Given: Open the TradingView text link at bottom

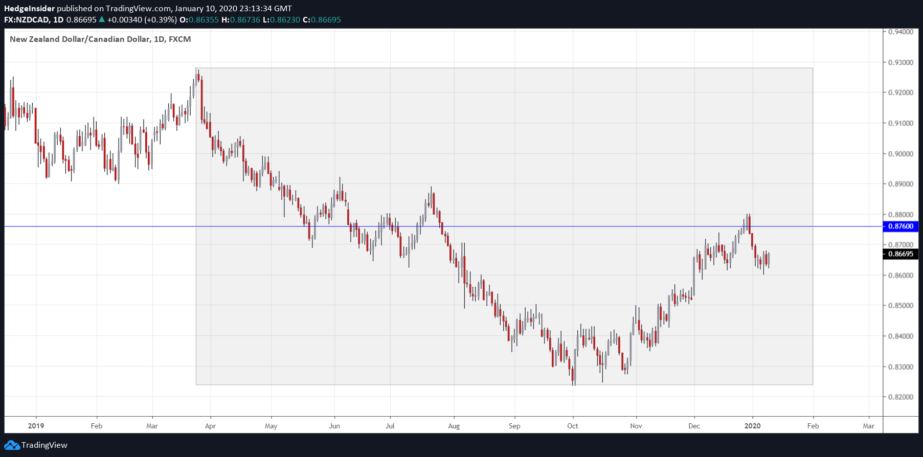Looking at the screenshot, I should (44, 445).
